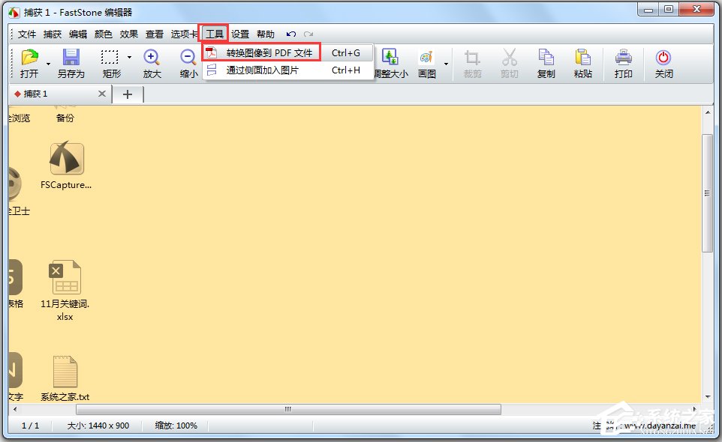Open the Effects (效果) menu
Image resolution: width=722 pixels, height=442 pixels.
[x=129, y=34]
